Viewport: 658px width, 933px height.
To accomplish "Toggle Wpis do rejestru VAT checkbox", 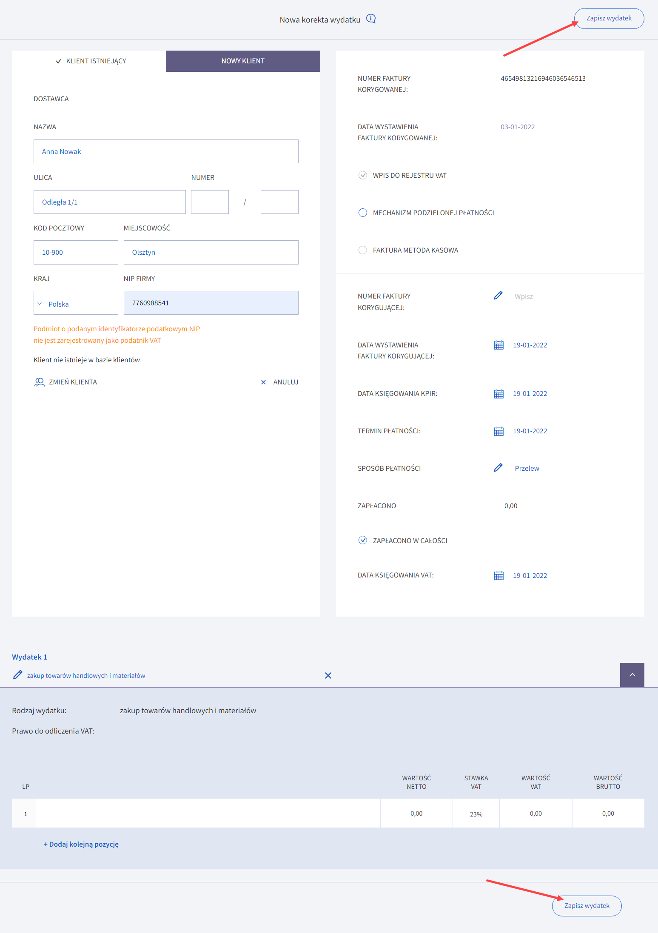I will pos(363,175).
